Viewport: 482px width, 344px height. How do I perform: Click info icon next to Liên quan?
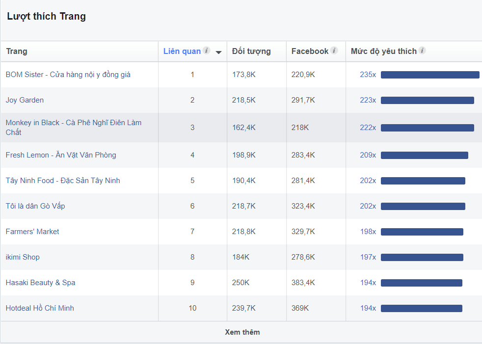tap(207, 51)
